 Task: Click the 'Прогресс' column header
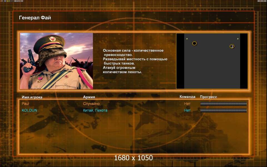(x=208, y=97)
